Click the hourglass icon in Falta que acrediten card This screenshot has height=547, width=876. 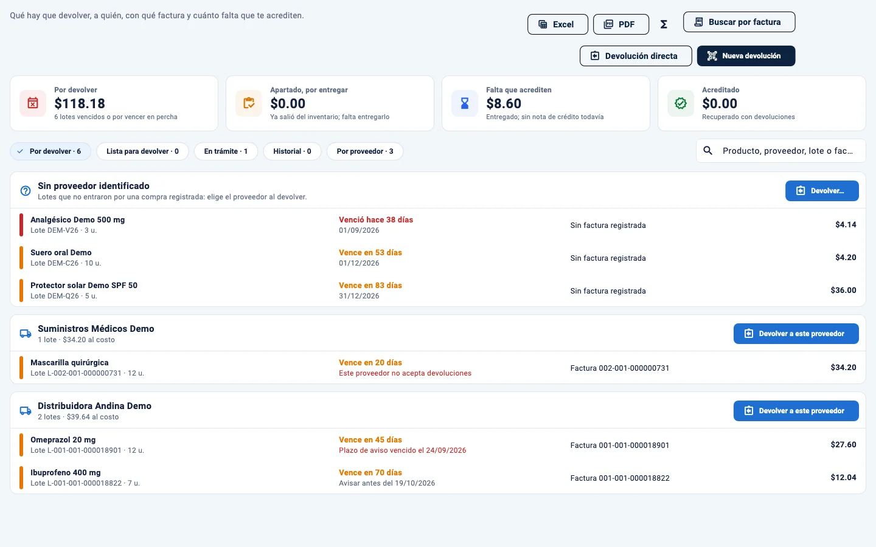click(x=465, y=103)
